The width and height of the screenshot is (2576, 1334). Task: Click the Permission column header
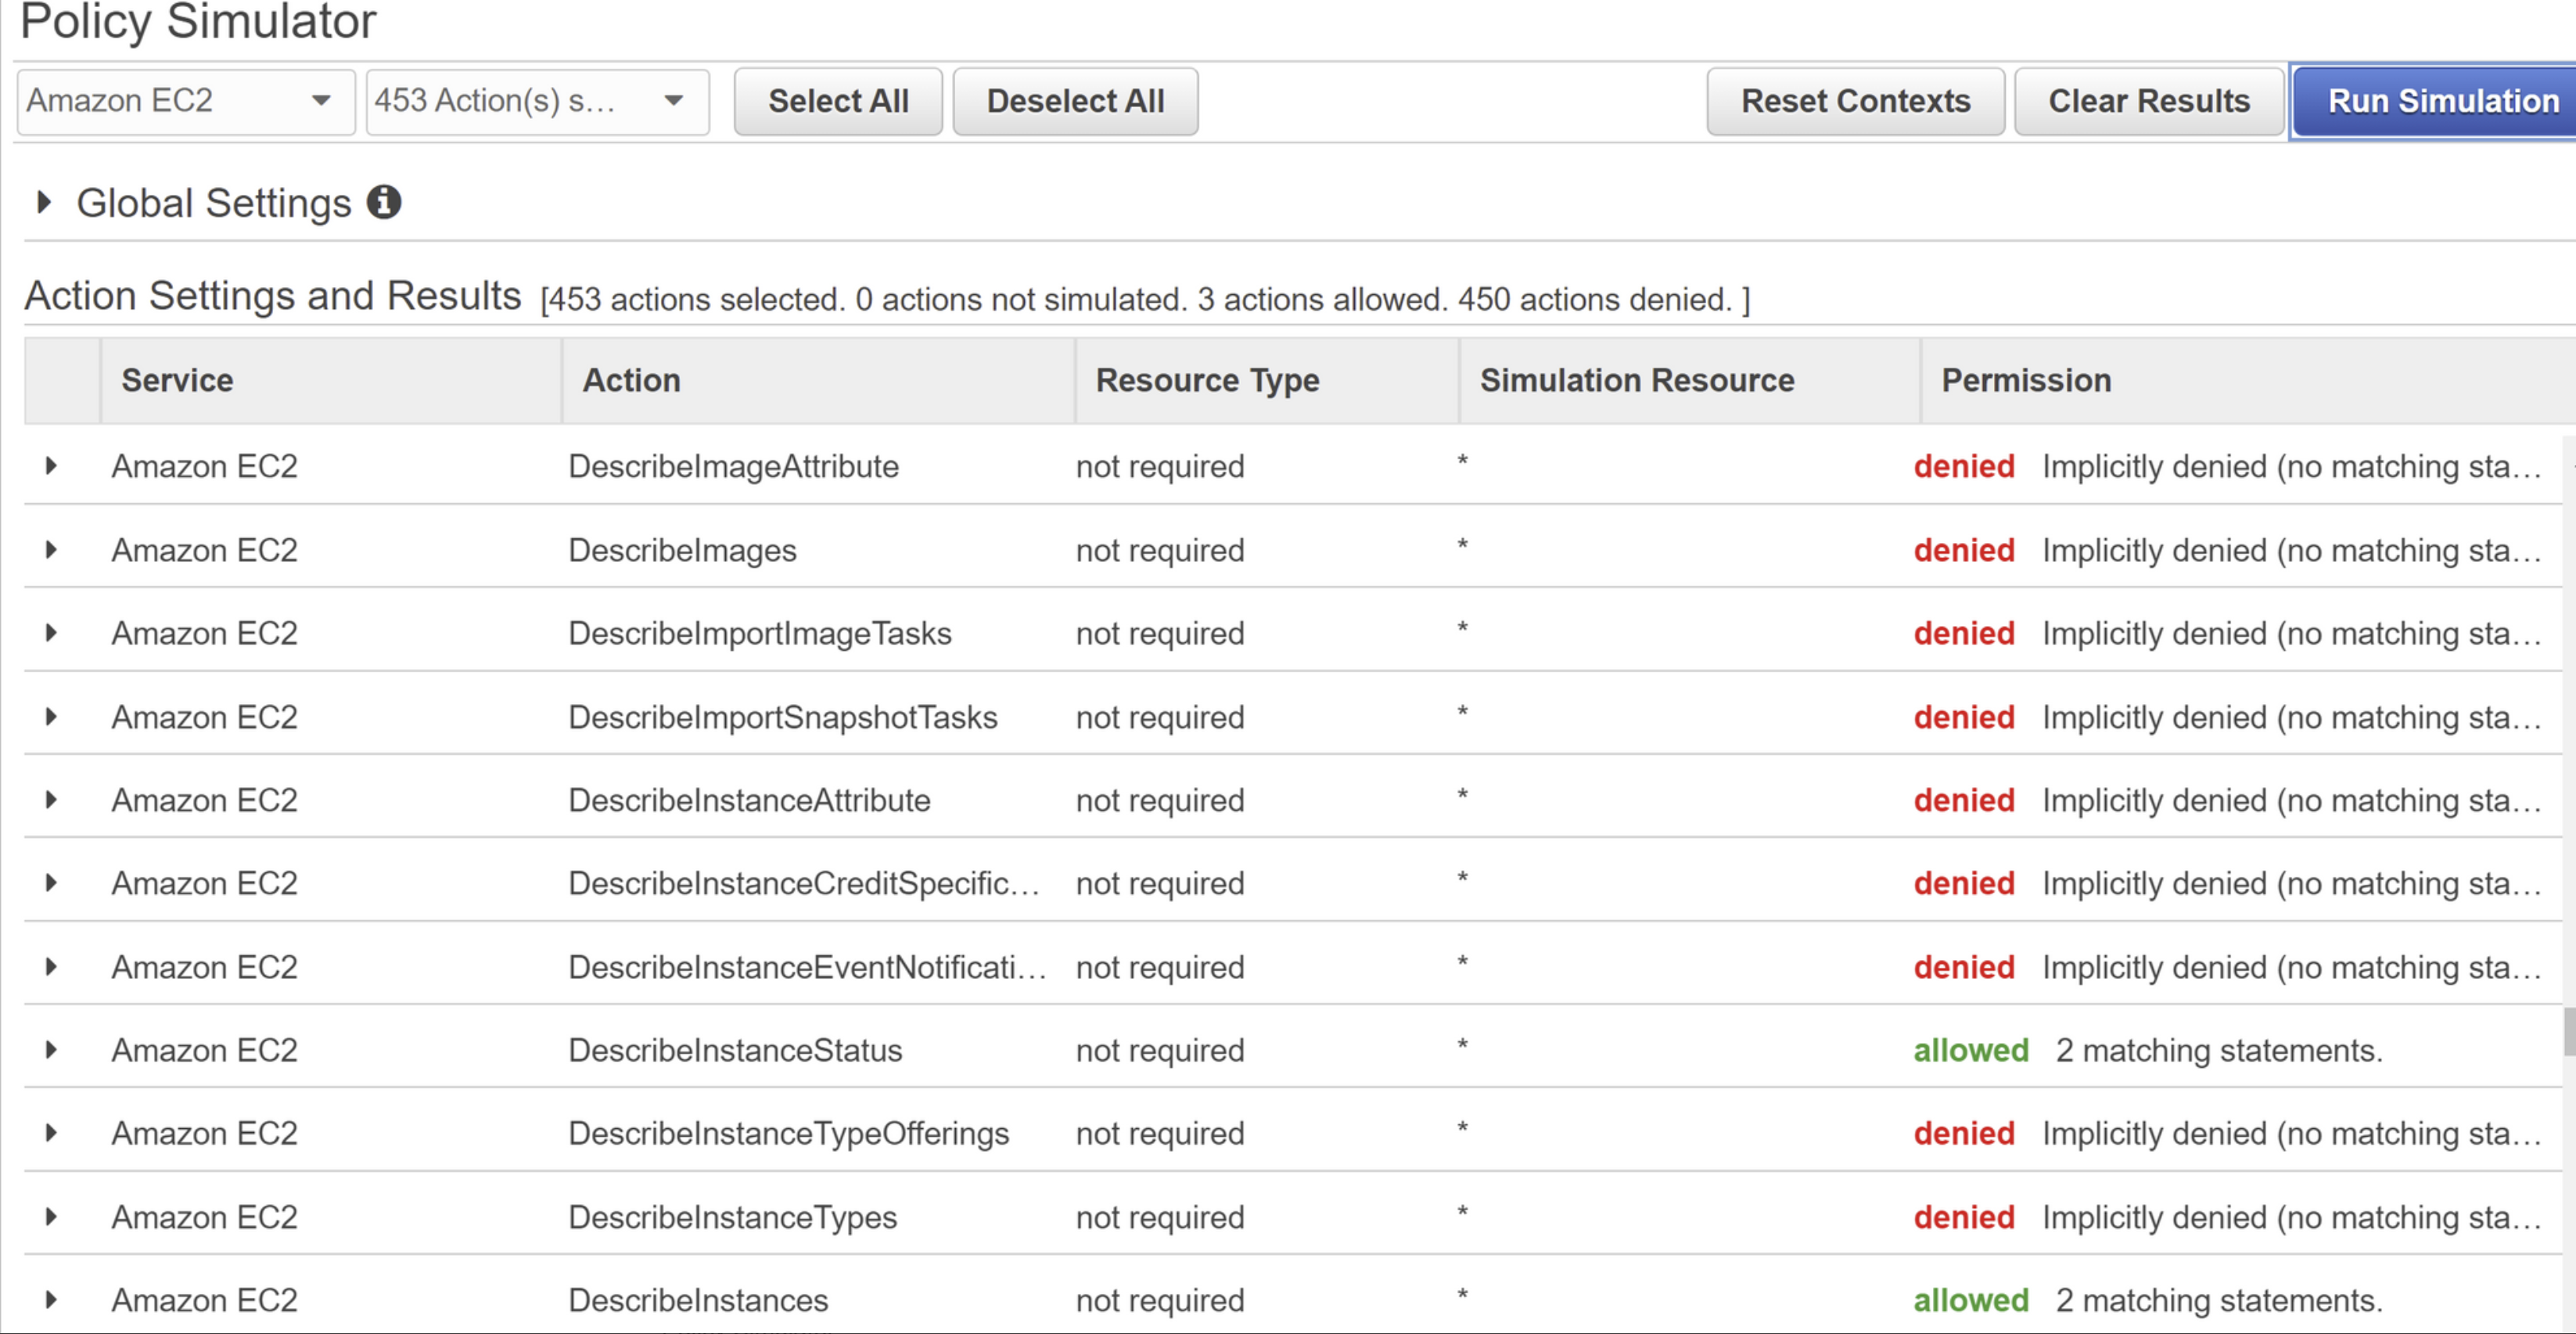coord(2026,380)
